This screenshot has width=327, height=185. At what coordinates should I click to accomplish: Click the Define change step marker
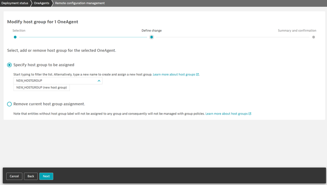pos(152,37)
